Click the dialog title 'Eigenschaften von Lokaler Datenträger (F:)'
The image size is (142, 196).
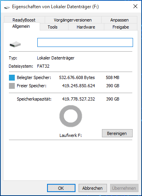click(x=55, y=7)
